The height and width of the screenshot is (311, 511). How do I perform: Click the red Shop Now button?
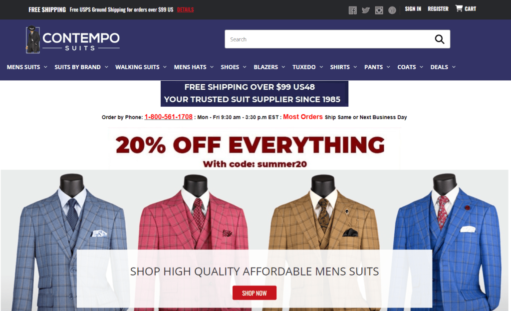point(255,293)
